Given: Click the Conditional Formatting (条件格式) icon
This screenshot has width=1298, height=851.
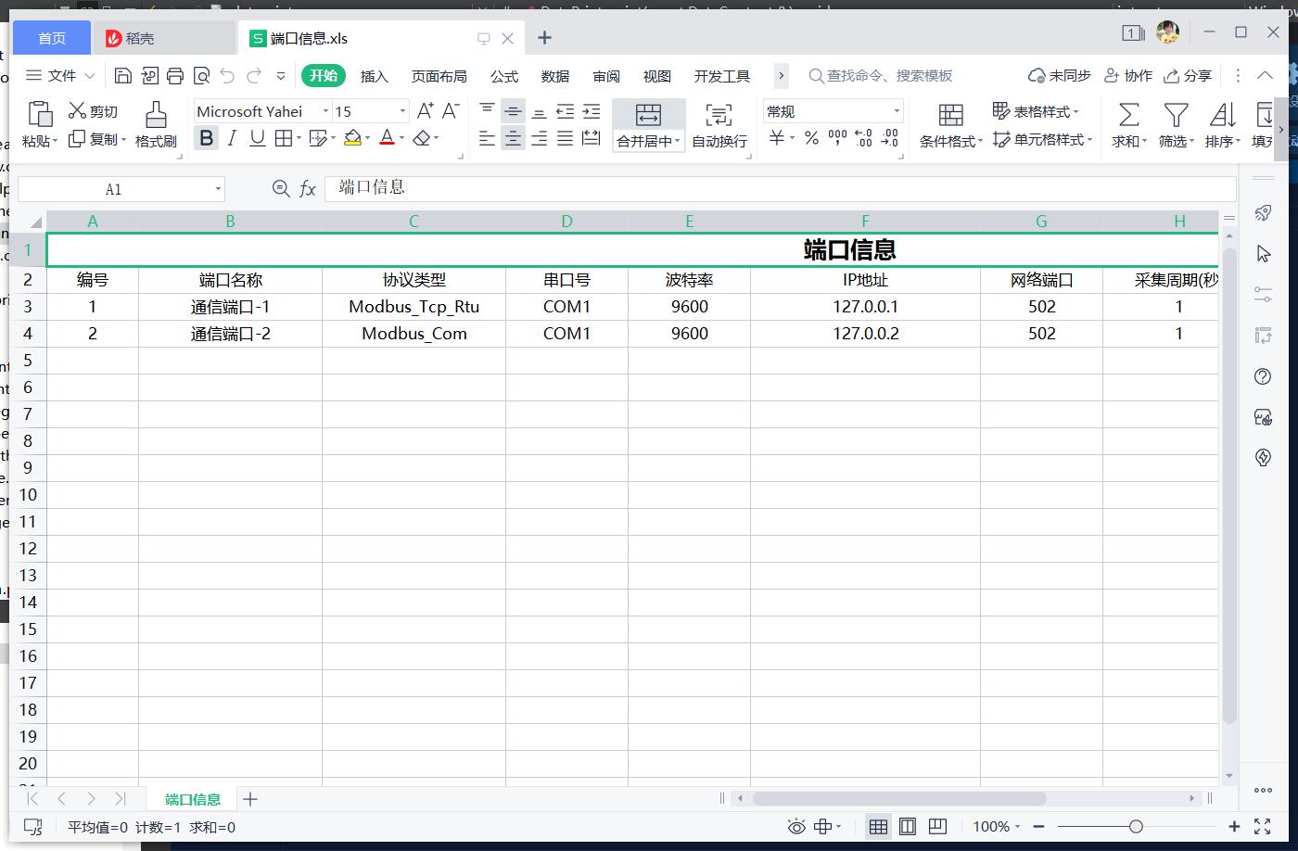Looking at the screenshot, I should pos(950,115).
